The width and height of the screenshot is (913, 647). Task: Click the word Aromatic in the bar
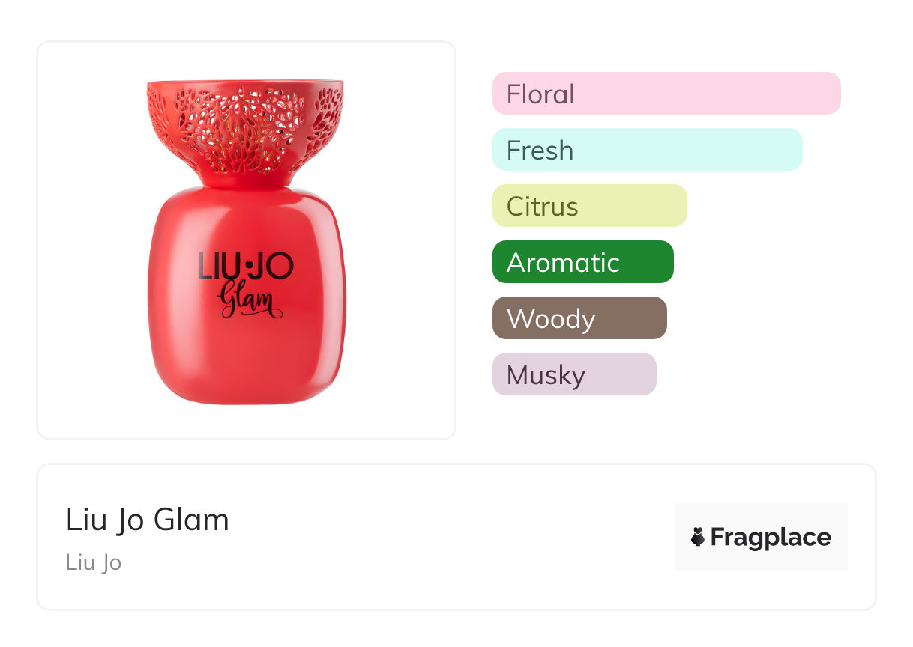(563, 262)
